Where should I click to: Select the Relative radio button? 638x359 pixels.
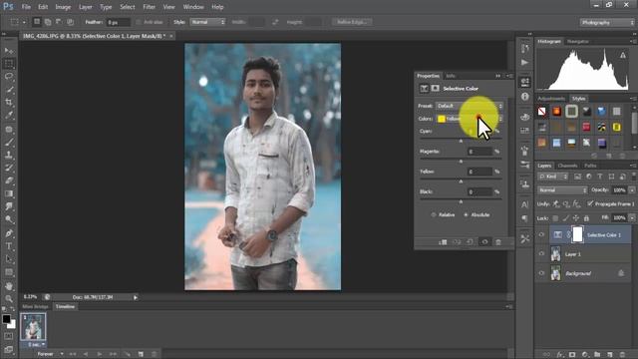(434, 215)
